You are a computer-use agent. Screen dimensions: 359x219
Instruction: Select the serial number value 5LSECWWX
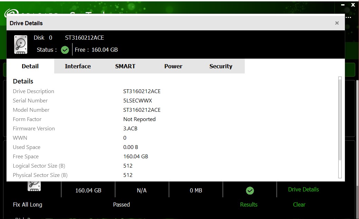click(137, 101)
